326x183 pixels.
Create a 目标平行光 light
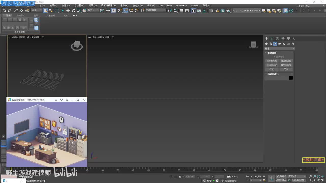click(x=272, y=65)
